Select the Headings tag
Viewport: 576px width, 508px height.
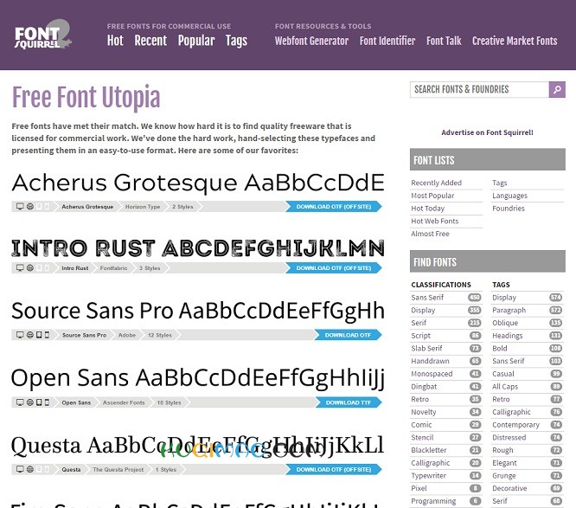[x=508, y=336]
